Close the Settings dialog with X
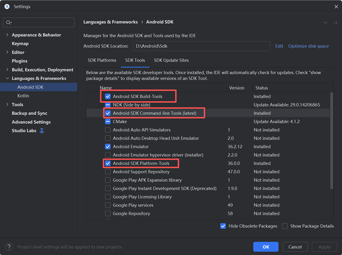342x255 pixels. 336,7
